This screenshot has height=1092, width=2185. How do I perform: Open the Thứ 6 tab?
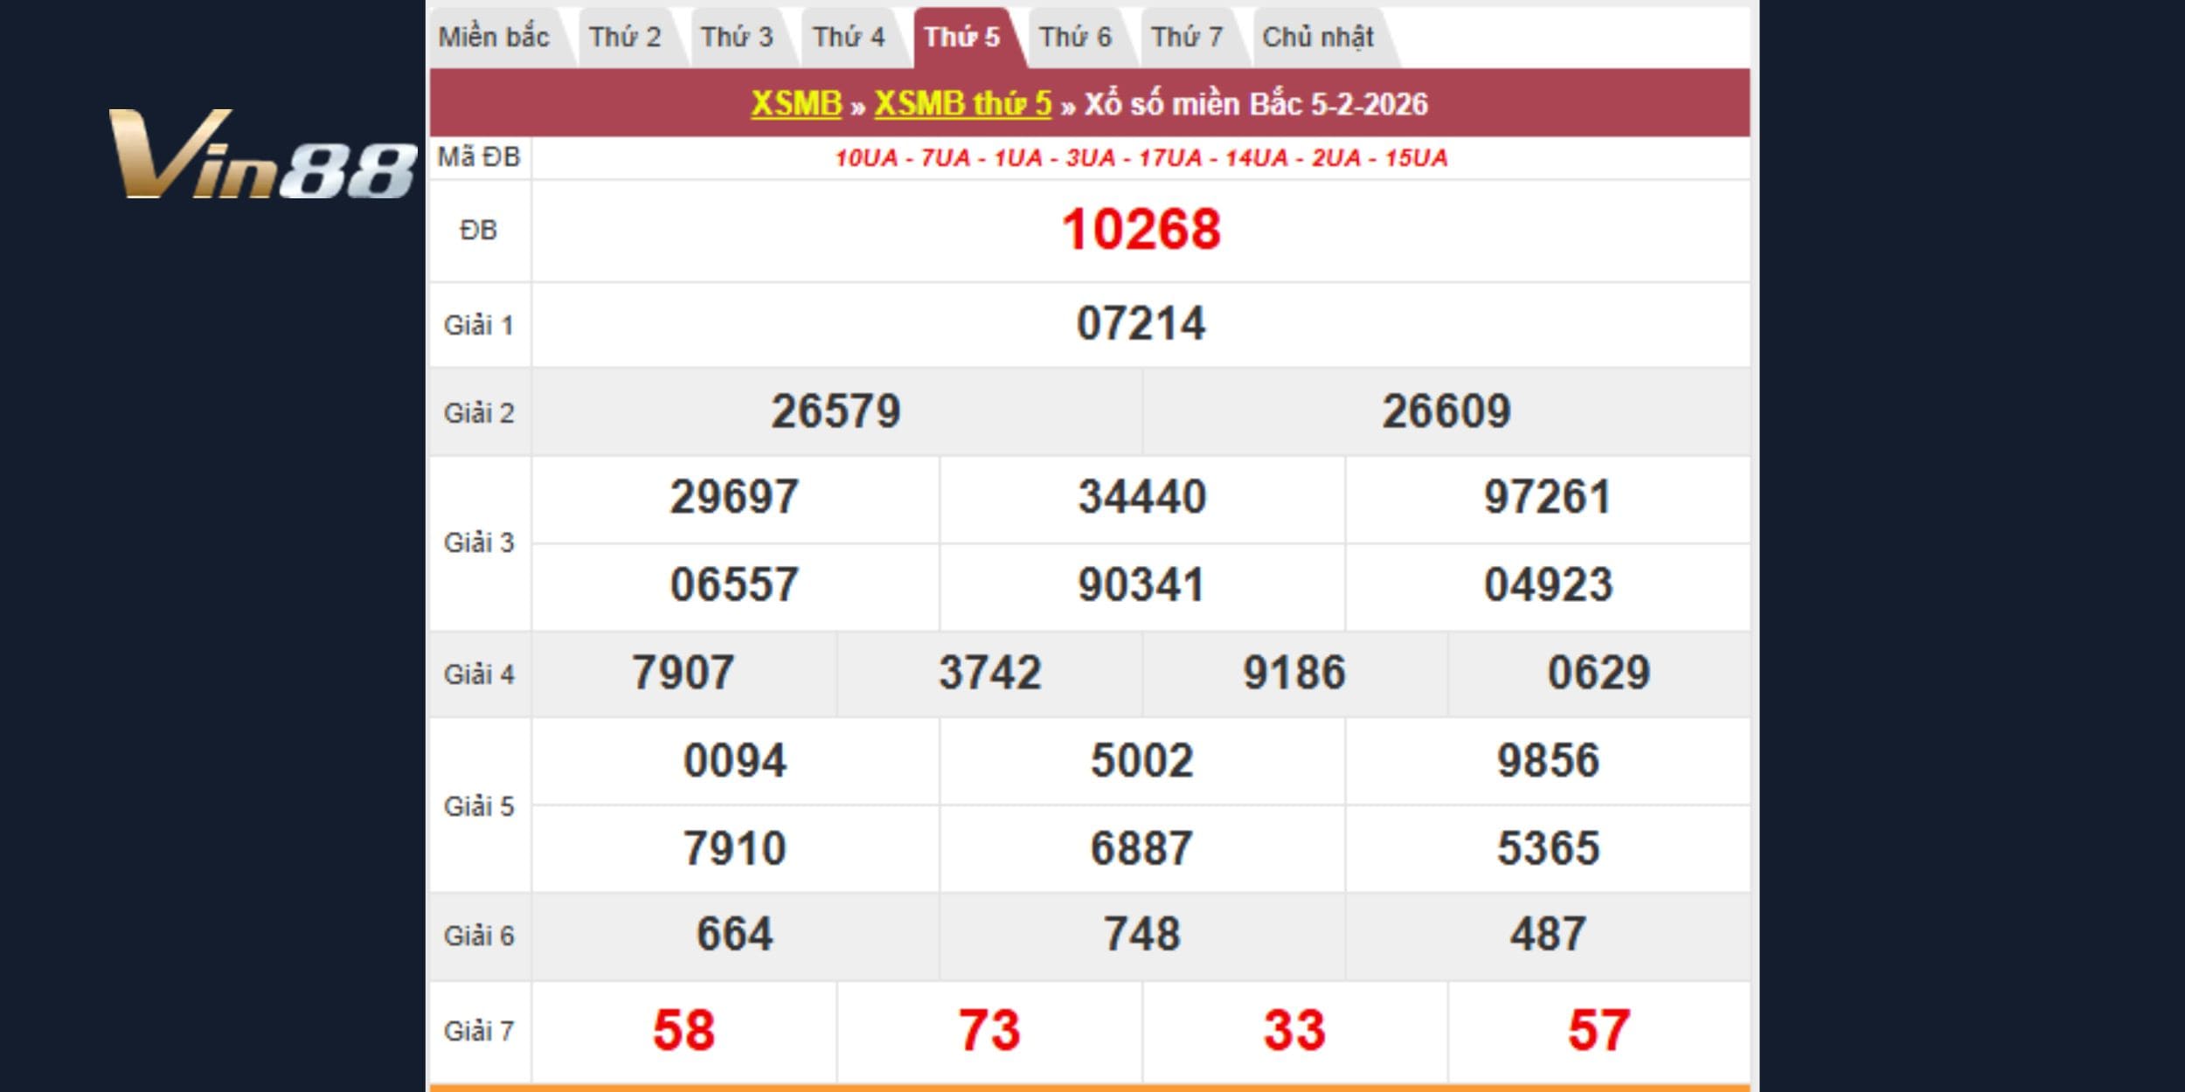tap(1075, 38)
